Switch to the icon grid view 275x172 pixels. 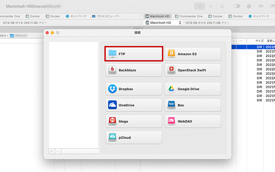[x=222, y=6]
